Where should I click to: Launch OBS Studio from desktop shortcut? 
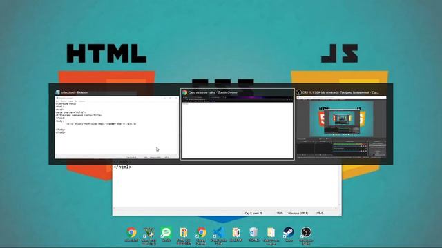306,236
